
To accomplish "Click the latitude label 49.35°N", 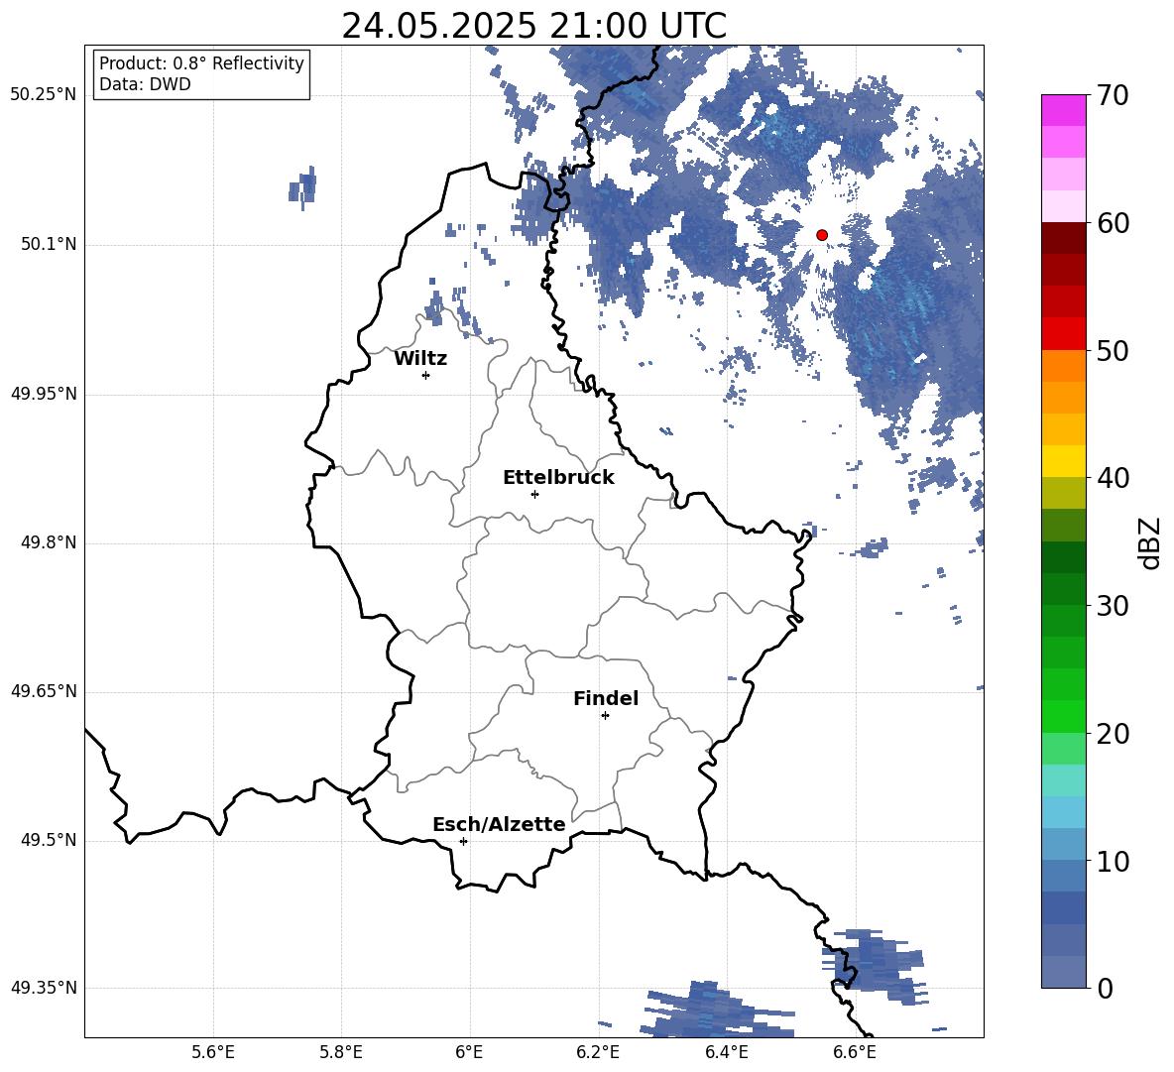I will (x=44, y=988).
